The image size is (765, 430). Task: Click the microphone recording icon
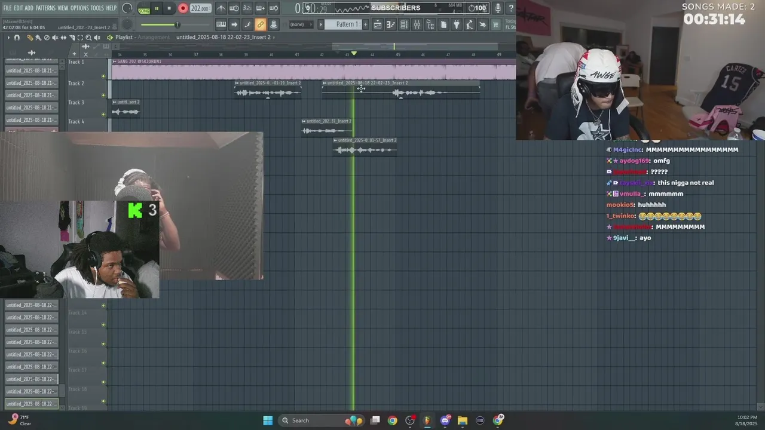point(497,8)
